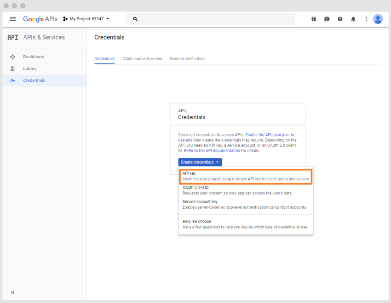Open the user account avatar
This screenshot has width=391, height=303.
[378, 19]
